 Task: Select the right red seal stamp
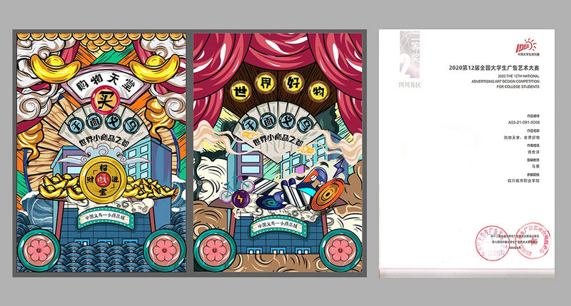point(533,240)
